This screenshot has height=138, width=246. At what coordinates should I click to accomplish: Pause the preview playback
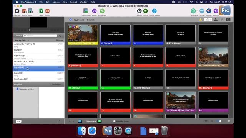[29, 30]
